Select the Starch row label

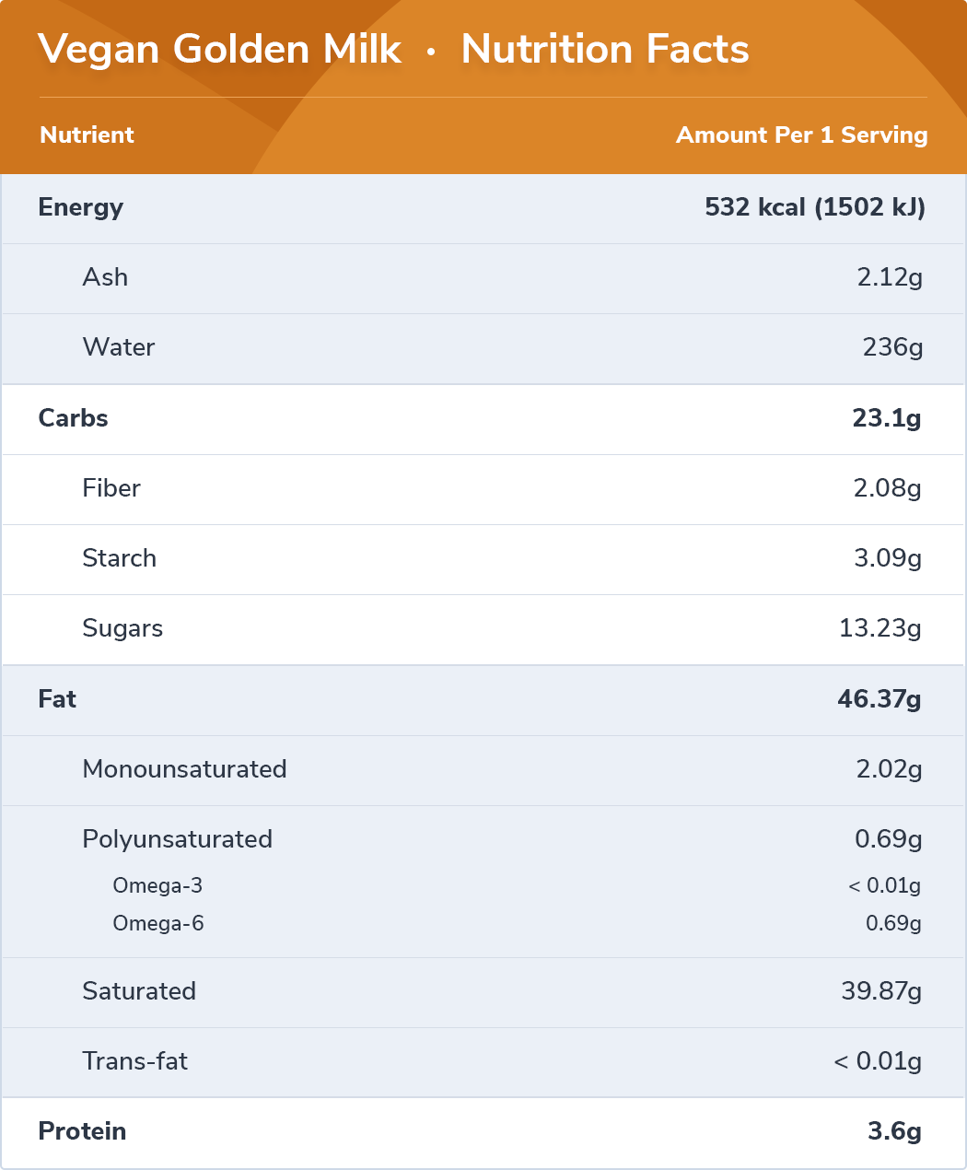[x=119, y=558]
